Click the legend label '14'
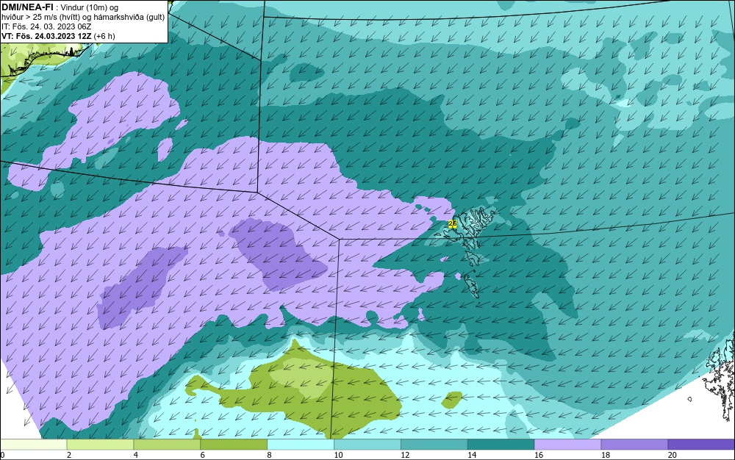The height and width of the screenshot is (460, 735). [472, 455]
